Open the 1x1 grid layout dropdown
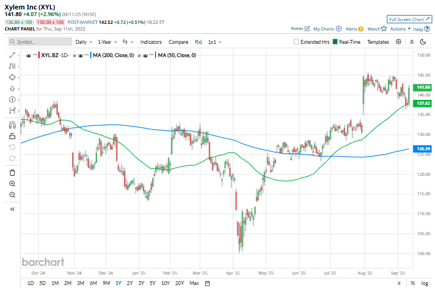 215,42
